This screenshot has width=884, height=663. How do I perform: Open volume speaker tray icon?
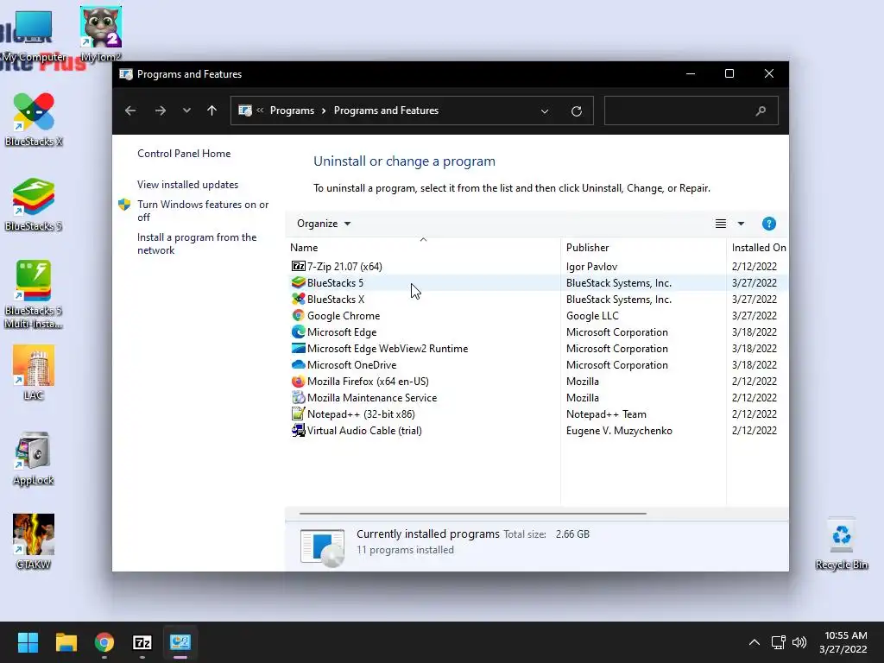799,642
